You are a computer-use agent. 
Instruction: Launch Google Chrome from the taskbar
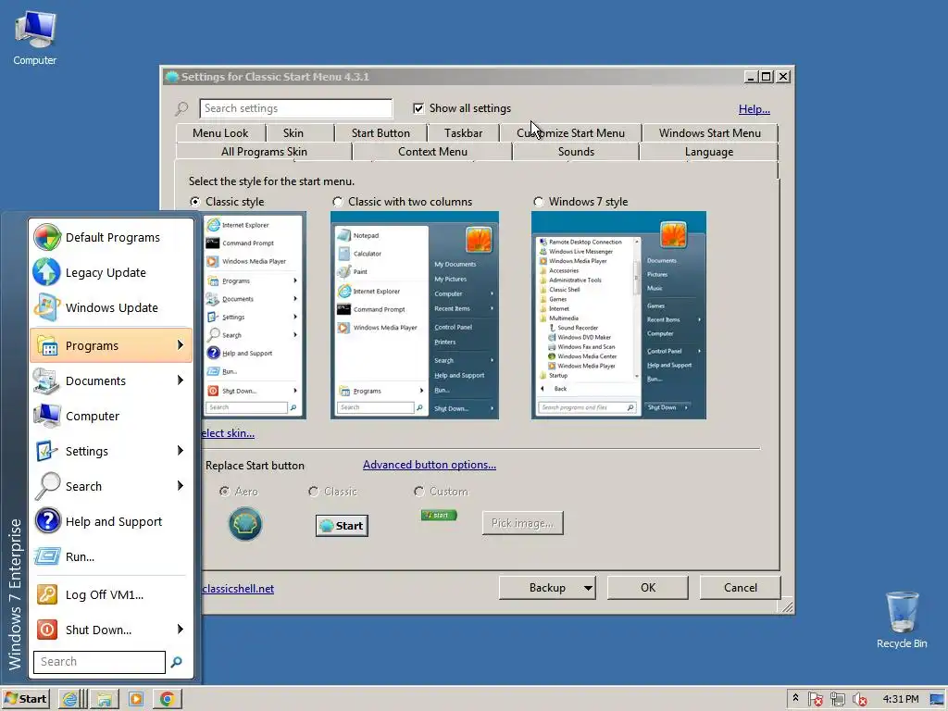point(168,700)
